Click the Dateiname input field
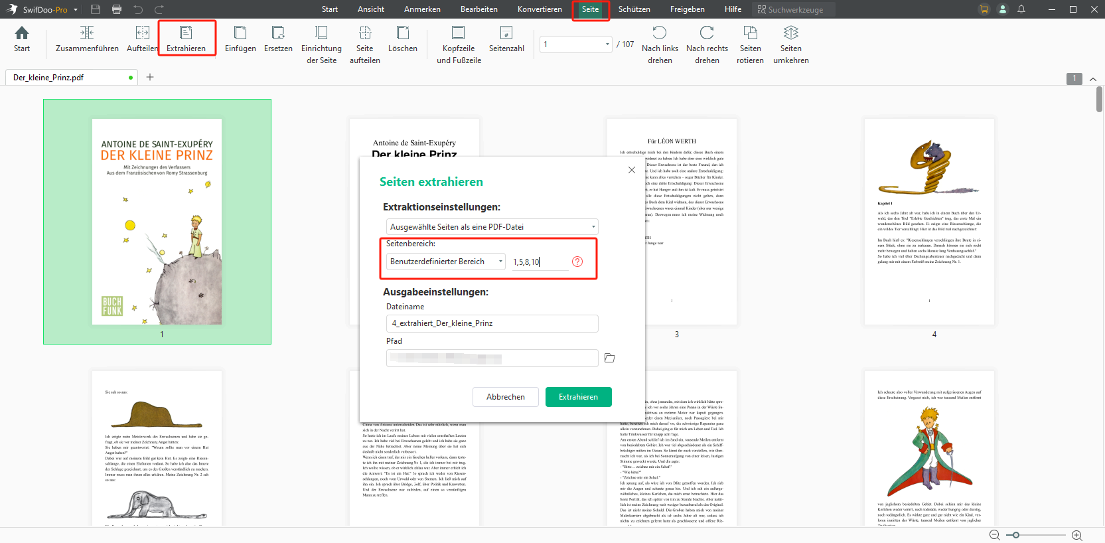1105x543 pixels. point(492,323)
